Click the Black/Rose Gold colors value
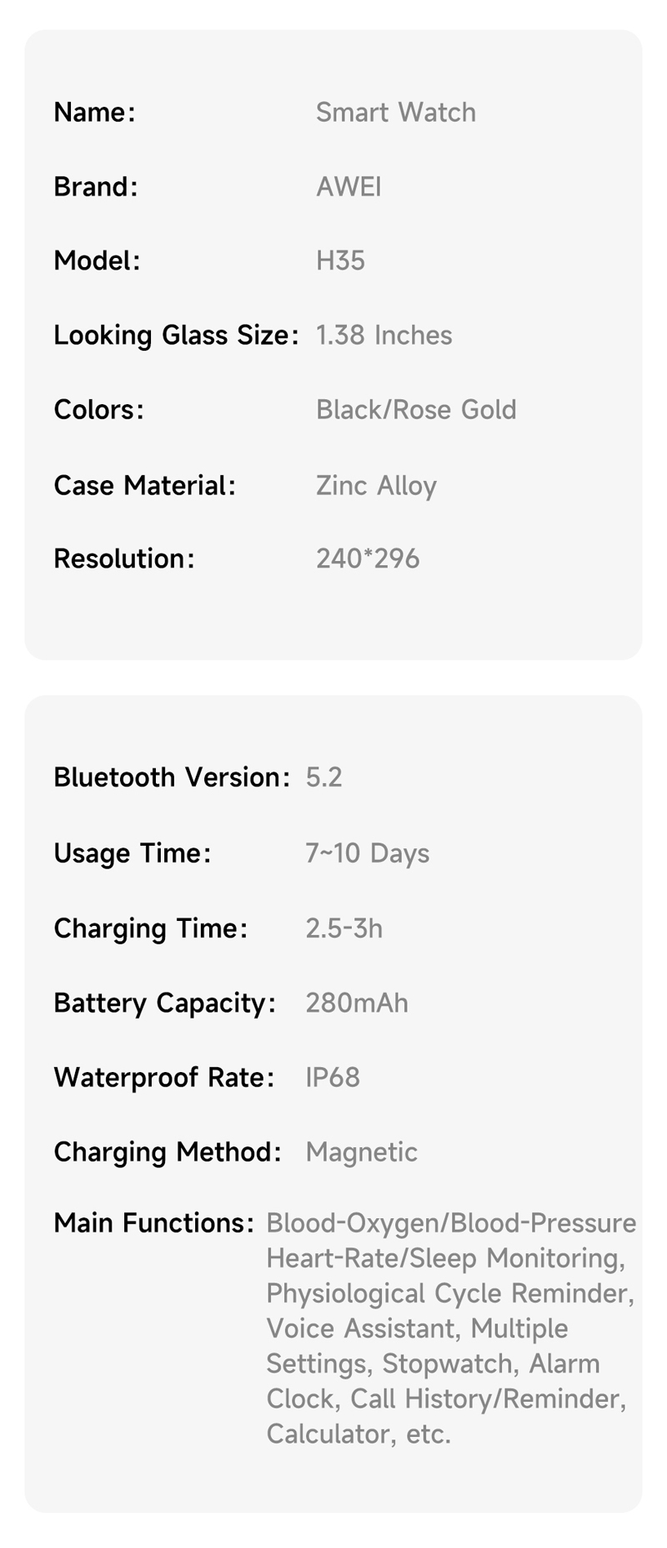 click(x=416, y=410)
